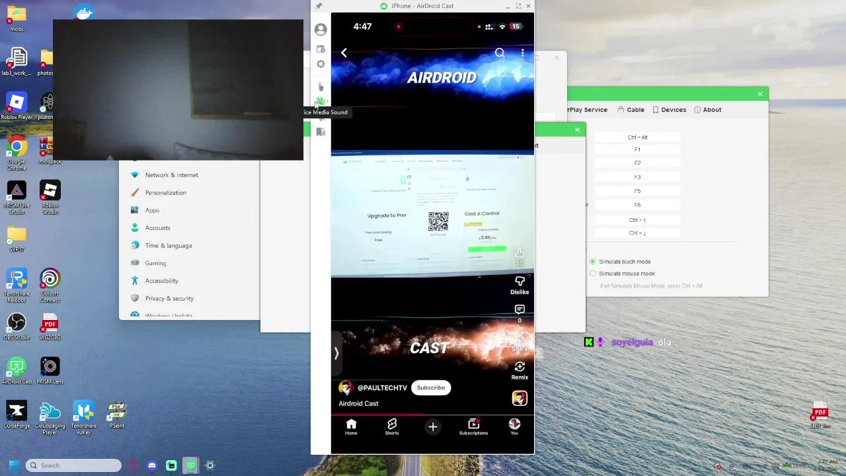Open the Devices tab in the green window

coord(669,110)
